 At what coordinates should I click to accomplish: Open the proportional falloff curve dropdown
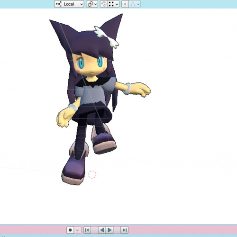135,4
